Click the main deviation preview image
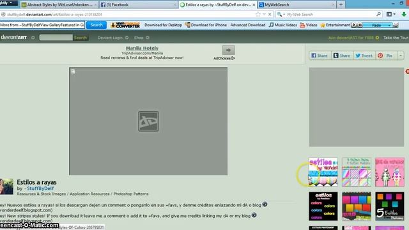This screenshot has height=230, width=409. click(148, 121)
